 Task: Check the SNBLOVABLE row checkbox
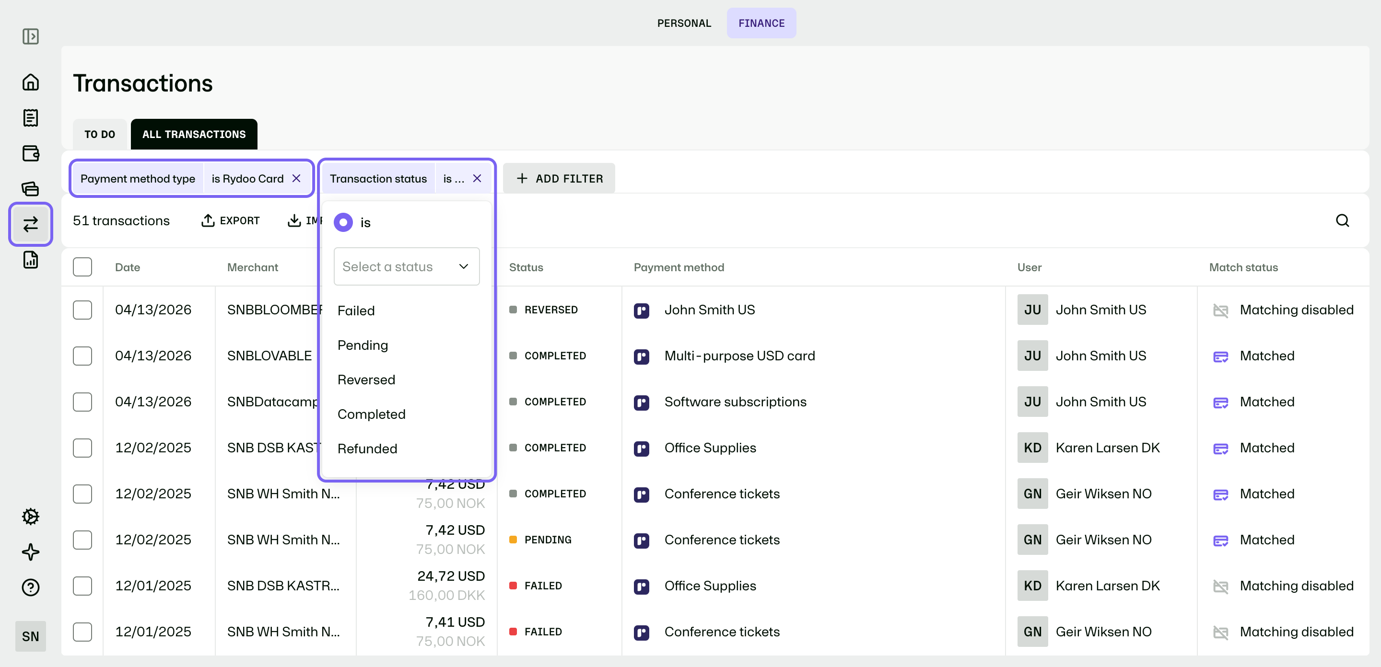pos(82,356)
